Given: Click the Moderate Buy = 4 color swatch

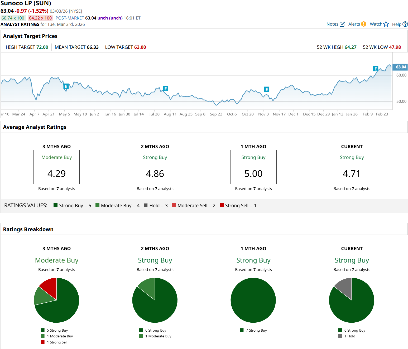Looking at the screenshot, I should tap(97, 205).
